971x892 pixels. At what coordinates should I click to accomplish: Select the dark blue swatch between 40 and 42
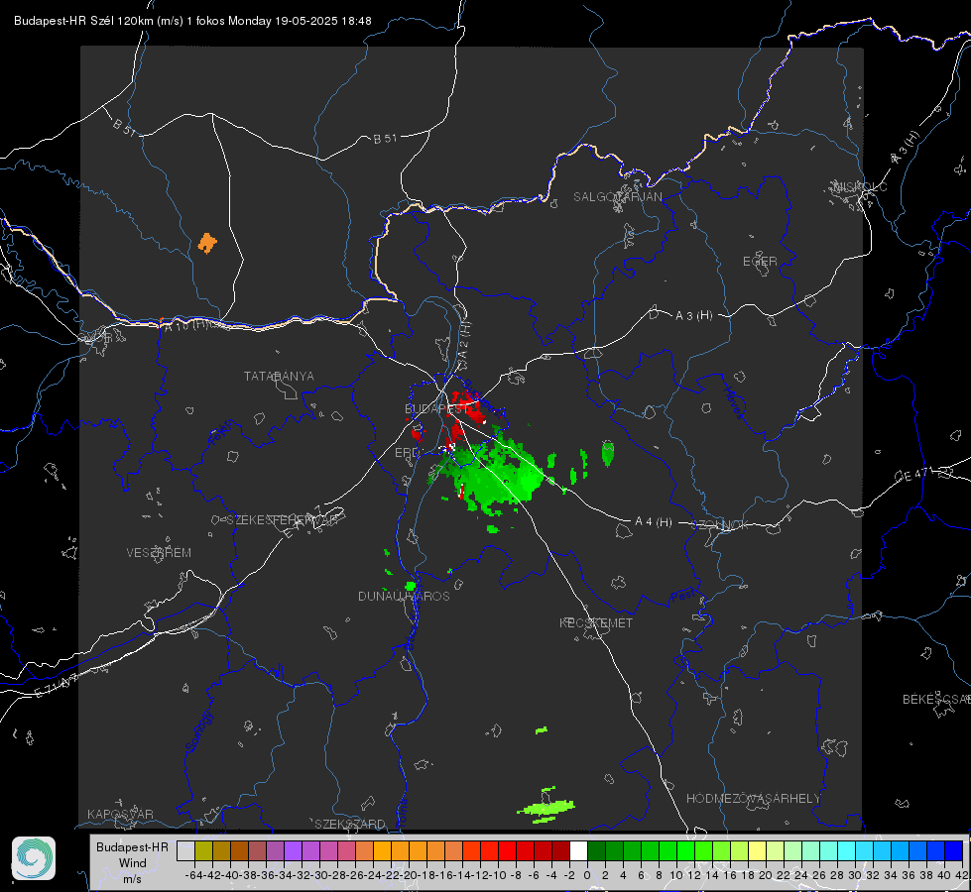954,851
